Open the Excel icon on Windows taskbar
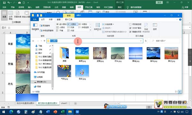 point(63,112)
